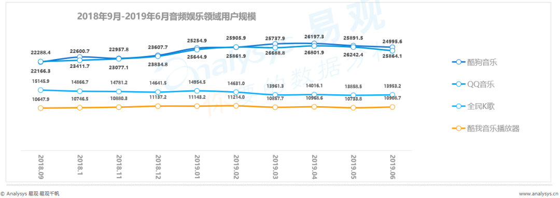Click the 全民K歌 line point at 2019.04

coord(314,95)
